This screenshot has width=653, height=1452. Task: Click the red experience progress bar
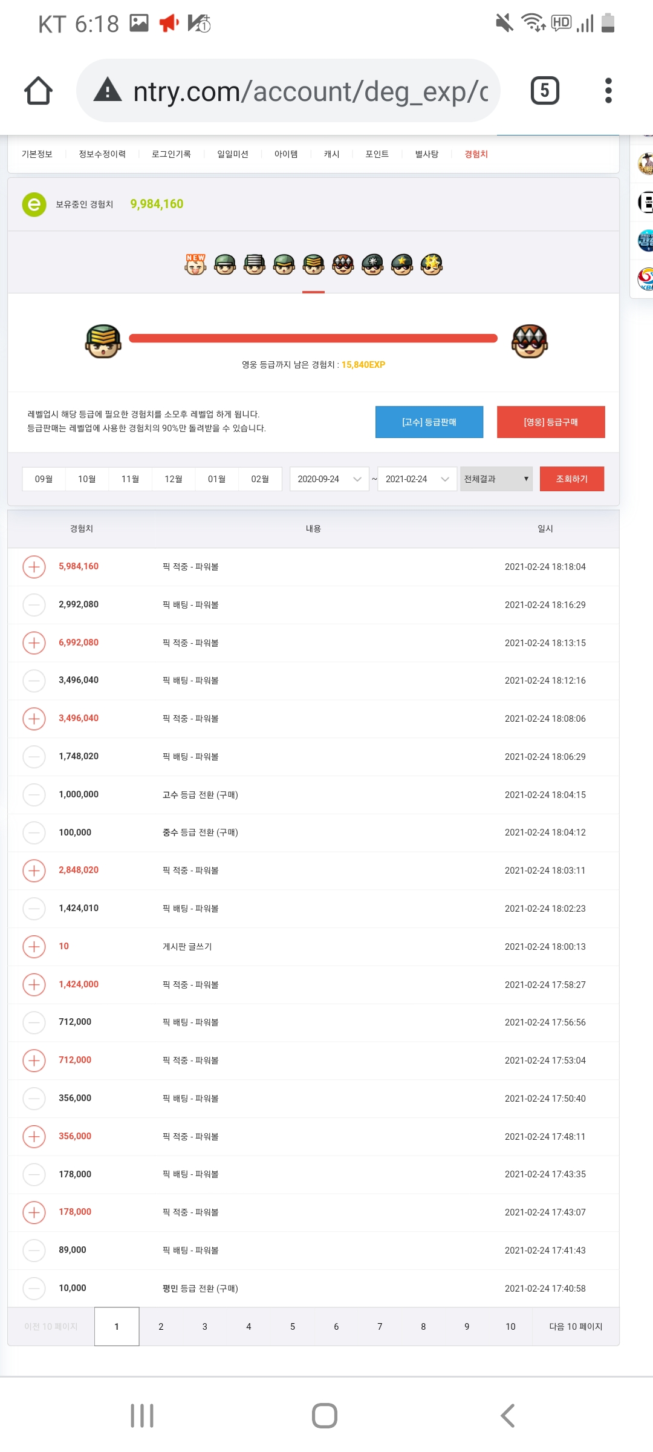pos(313,338)
